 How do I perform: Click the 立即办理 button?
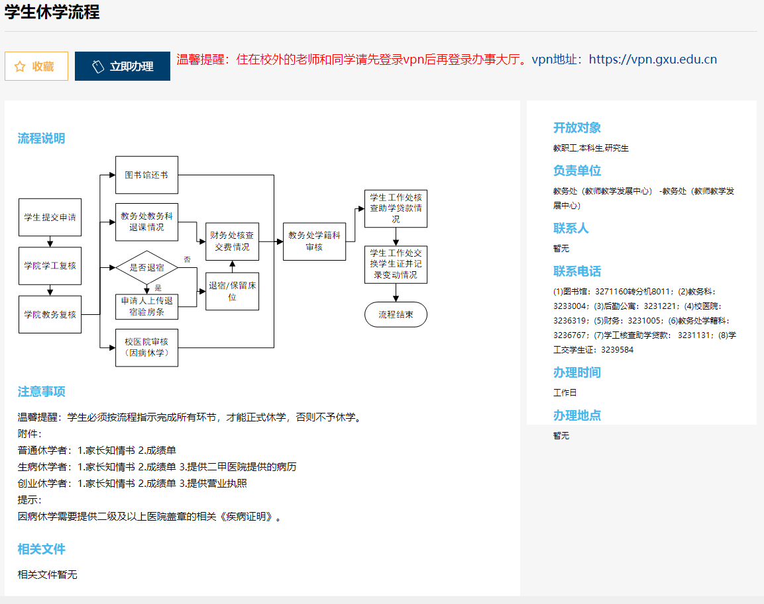coord(123,66)
